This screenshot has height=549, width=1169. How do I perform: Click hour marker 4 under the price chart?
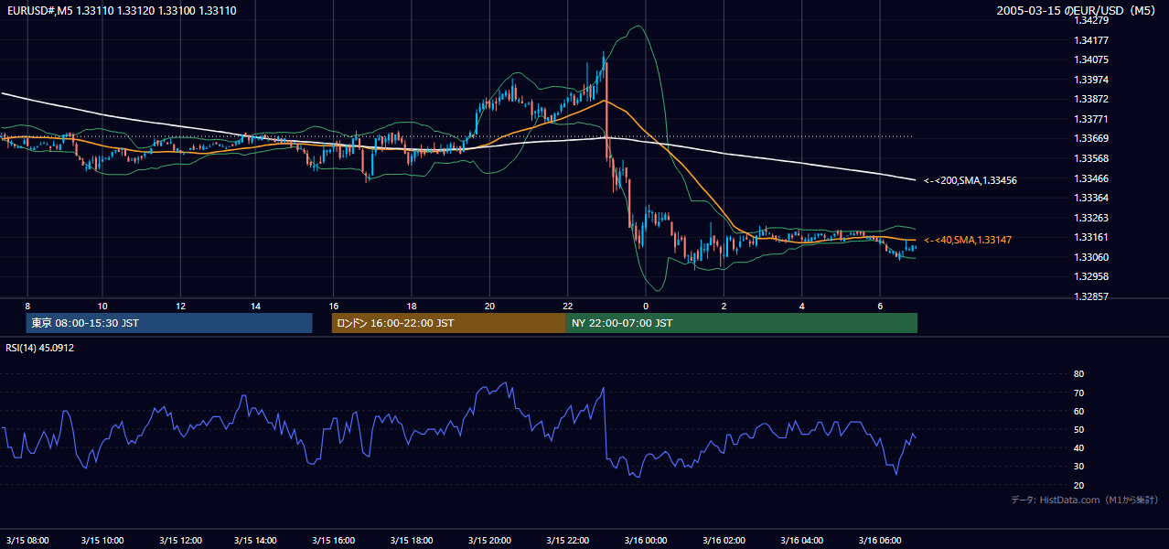(x=801, y=306)
